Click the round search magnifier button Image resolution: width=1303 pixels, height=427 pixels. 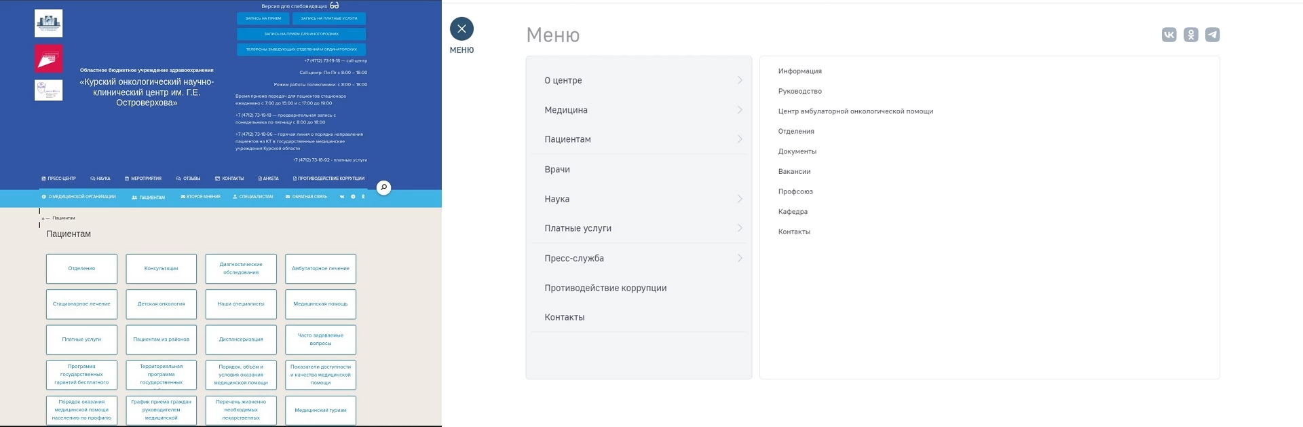pos(383,187)
